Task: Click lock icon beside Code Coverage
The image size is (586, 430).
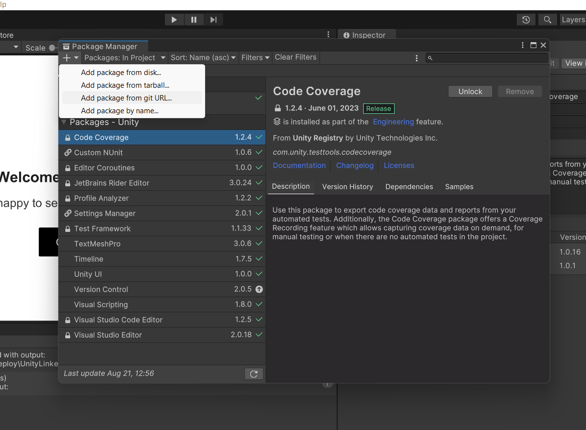Action: click(68, 138)
